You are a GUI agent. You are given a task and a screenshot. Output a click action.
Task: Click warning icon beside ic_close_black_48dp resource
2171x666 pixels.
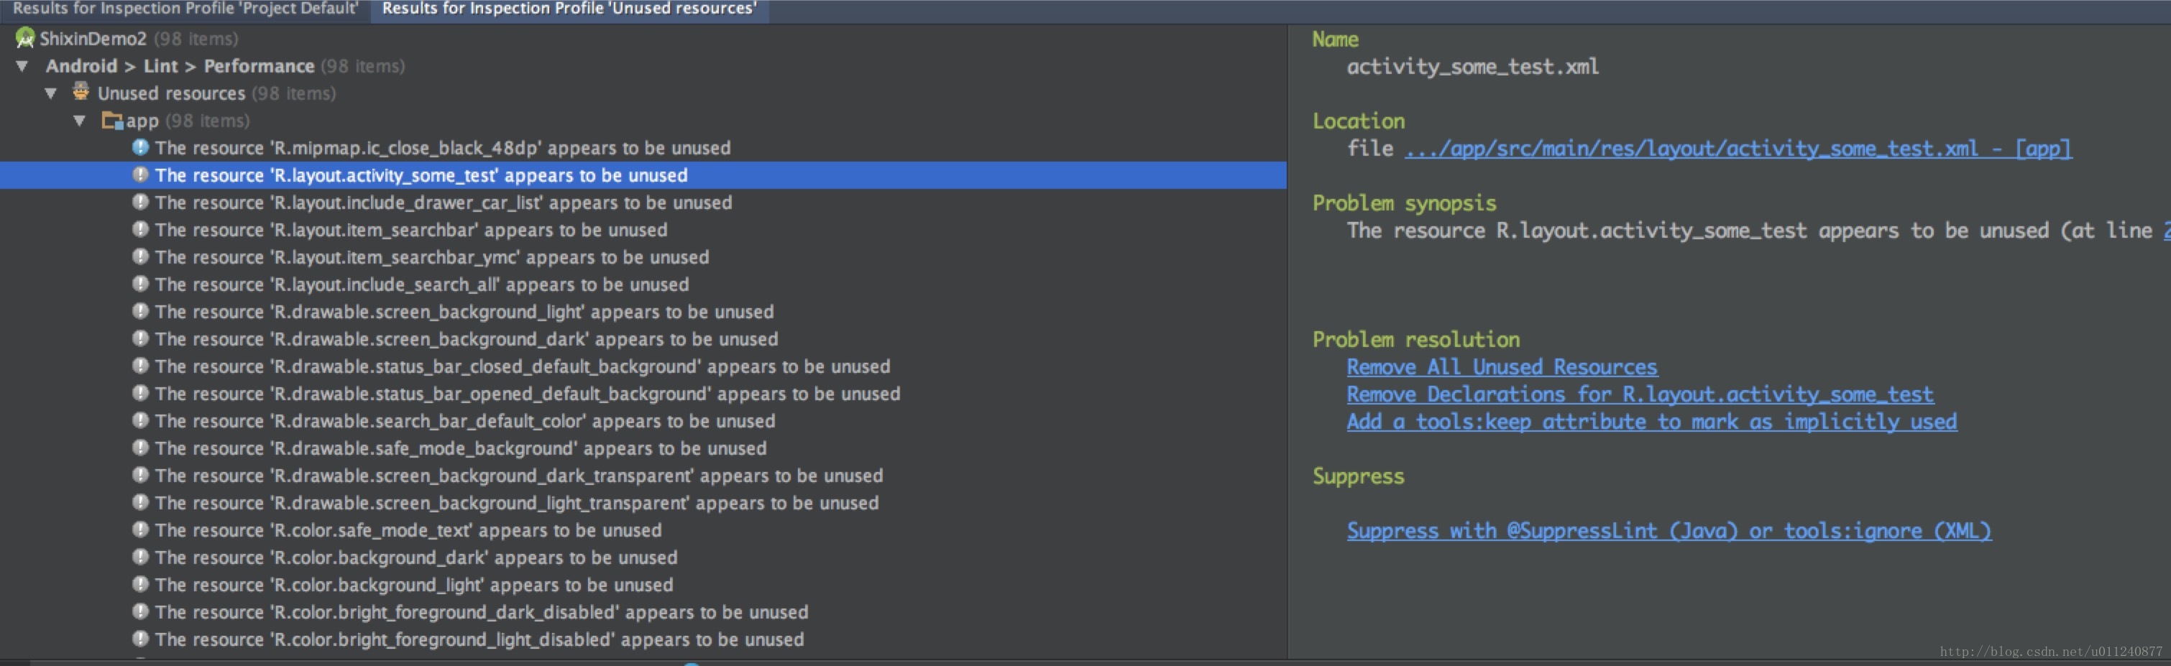coord(141,147)
